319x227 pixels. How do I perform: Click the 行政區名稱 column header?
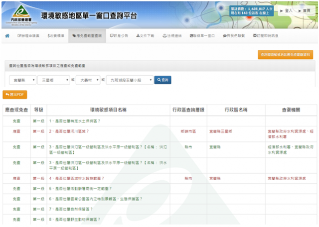click(x=236, y=110)
